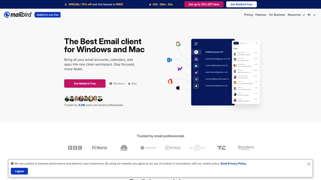Click the Huffington Post logo
This screenshot has width=321, height=180.
197,148
